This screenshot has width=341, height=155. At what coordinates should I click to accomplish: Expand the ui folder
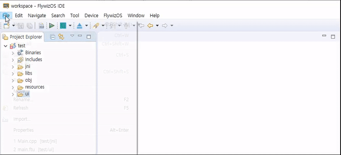pos(13,95)
